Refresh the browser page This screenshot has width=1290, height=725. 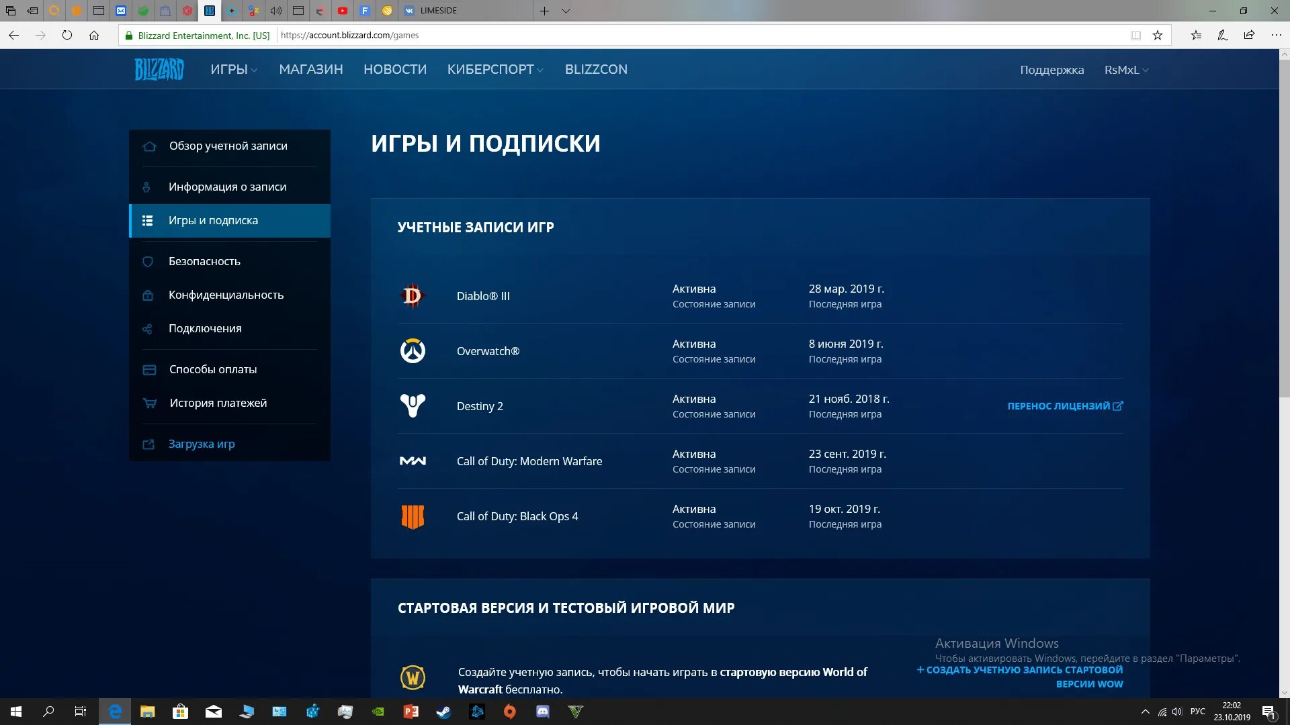[x=67, y=36]
